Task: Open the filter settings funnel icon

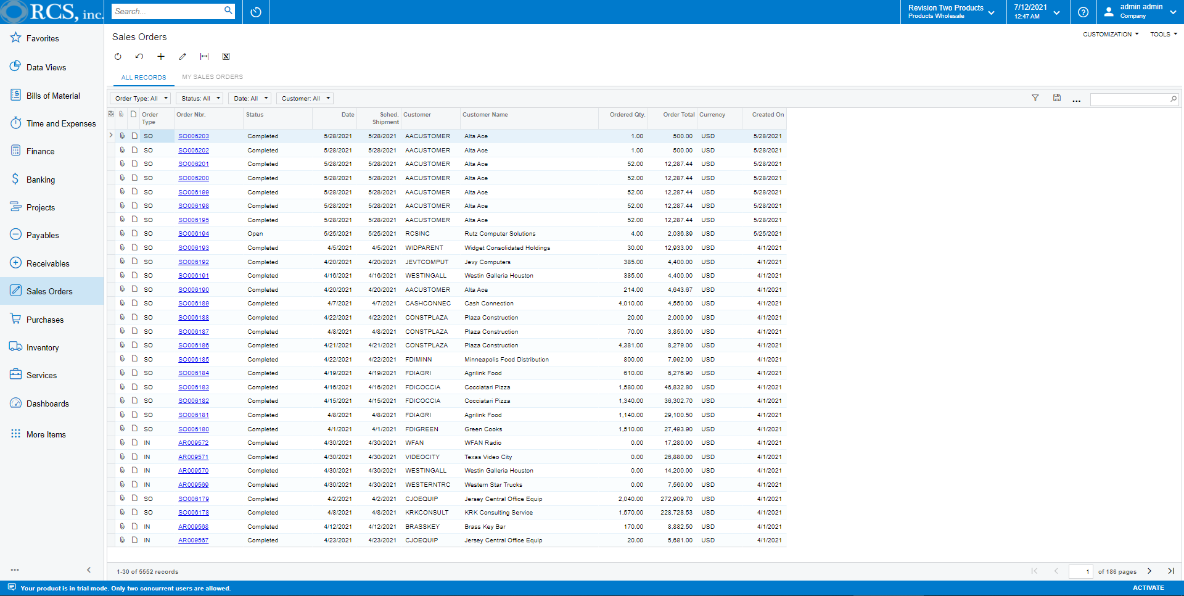Action: click(1035, 98)
